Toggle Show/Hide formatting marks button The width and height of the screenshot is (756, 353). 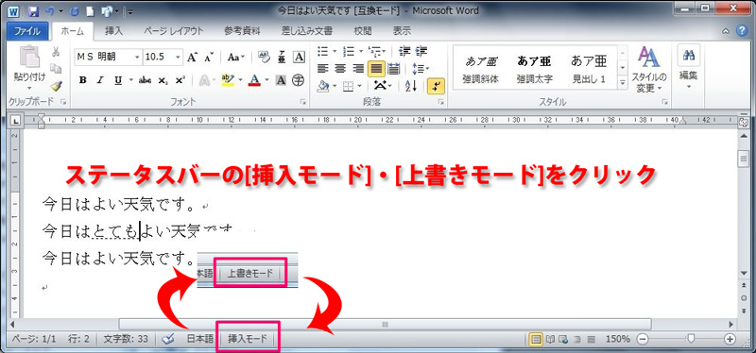pyautogui.click(x=436, y=86)
